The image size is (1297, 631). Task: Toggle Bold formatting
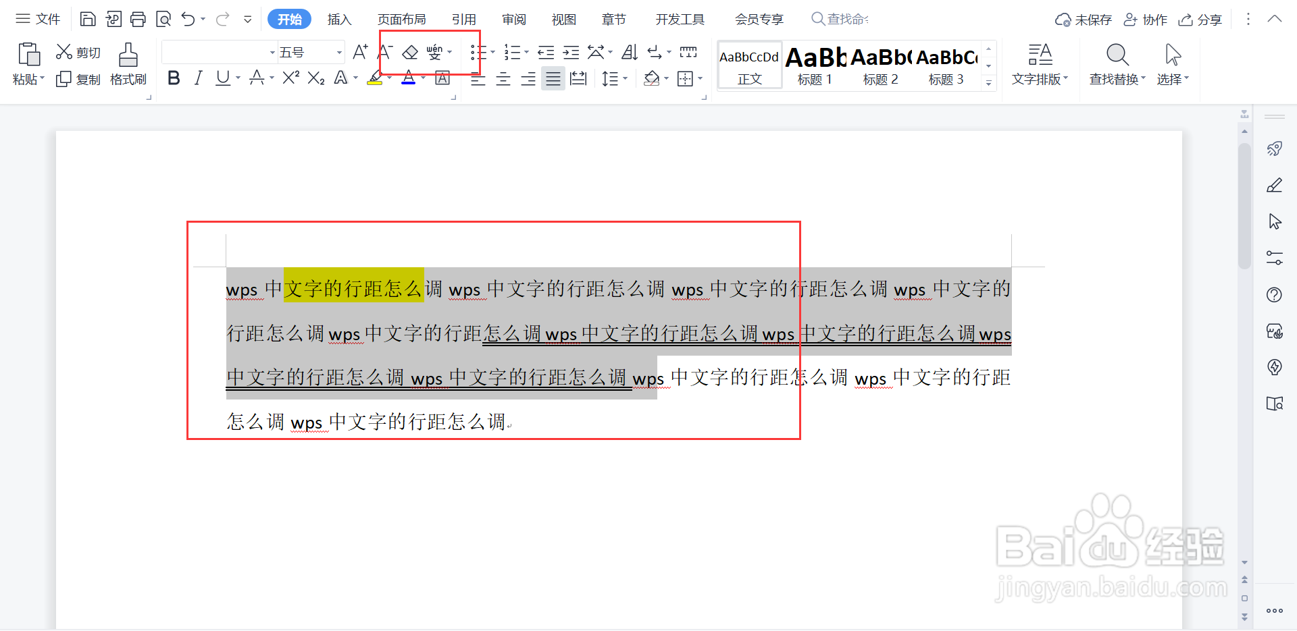click(174, 78)
